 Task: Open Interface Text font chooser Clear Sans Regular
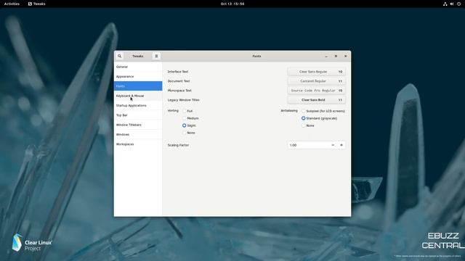pos(317,72)
